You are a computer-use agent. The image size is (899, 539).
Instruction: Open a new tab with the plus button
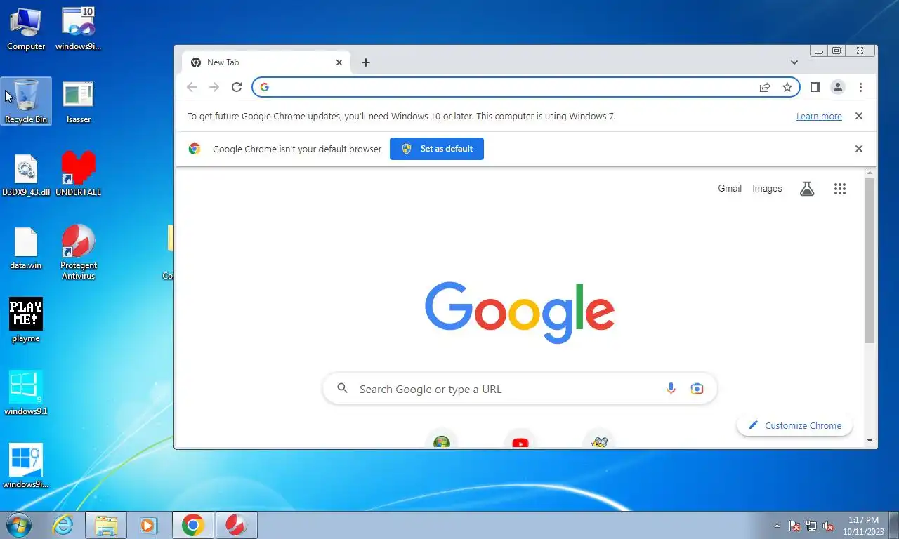pos(365,62)
